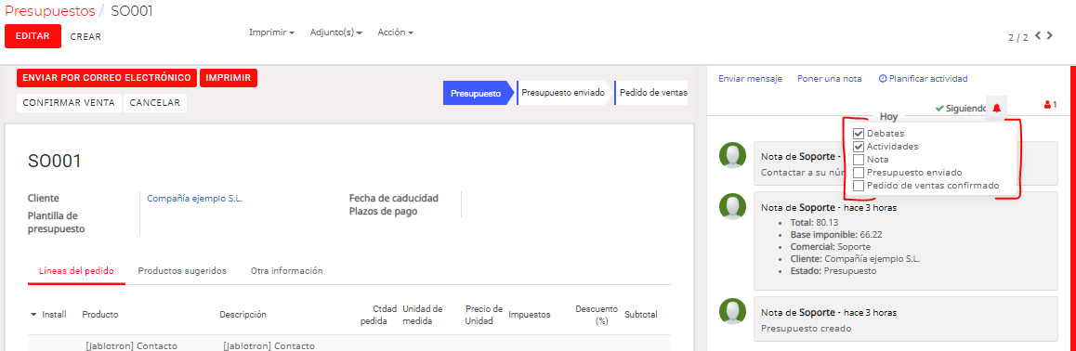Viewport: 1076px width, 351px height.
Task: Select the Presupuesto enviado status stage
Action: click(563, 93)
